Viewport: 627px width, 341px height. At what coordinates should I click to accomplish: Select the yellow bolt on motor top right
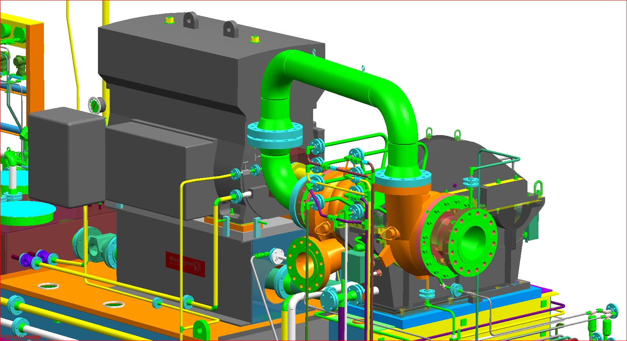click(254, 39)
